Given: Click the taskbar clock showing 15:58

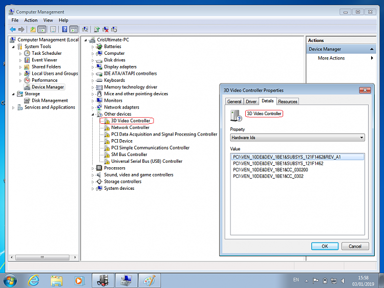Looking at the screenshot, I should 363,281.
